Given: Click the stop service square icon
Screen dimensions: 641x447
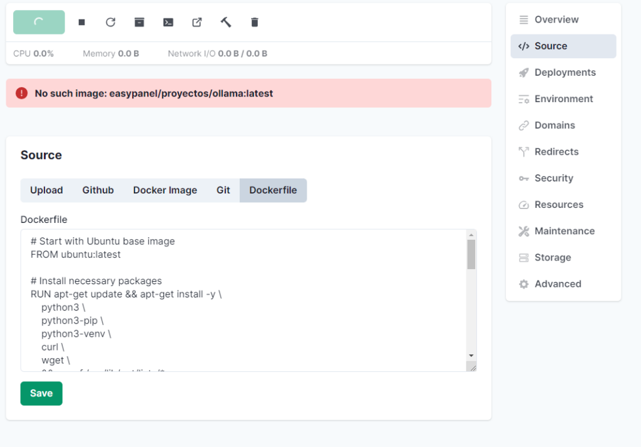Looking at the screenshot, I should pos(82,23).
